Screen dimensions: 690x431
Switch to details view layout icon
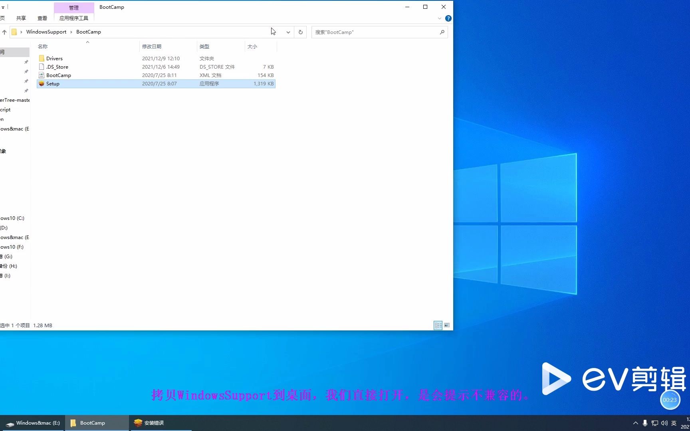[438, 325]
